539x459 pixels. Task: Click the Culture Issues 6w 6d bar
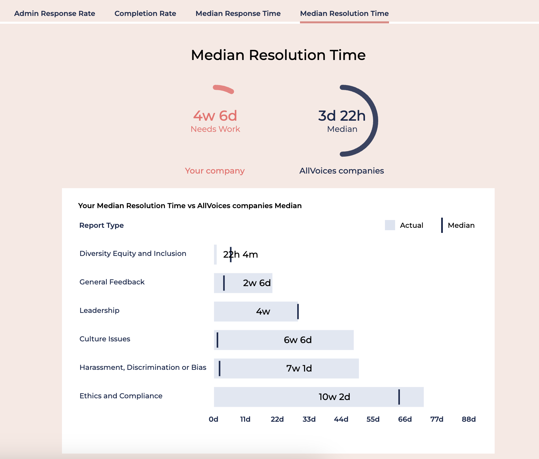tap(284, 340)
